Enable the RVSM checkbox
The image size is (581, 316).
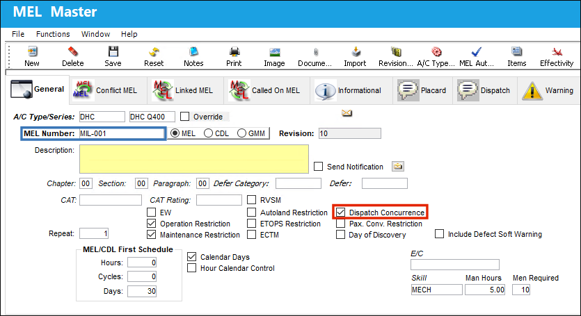click(x=252, y=200)
